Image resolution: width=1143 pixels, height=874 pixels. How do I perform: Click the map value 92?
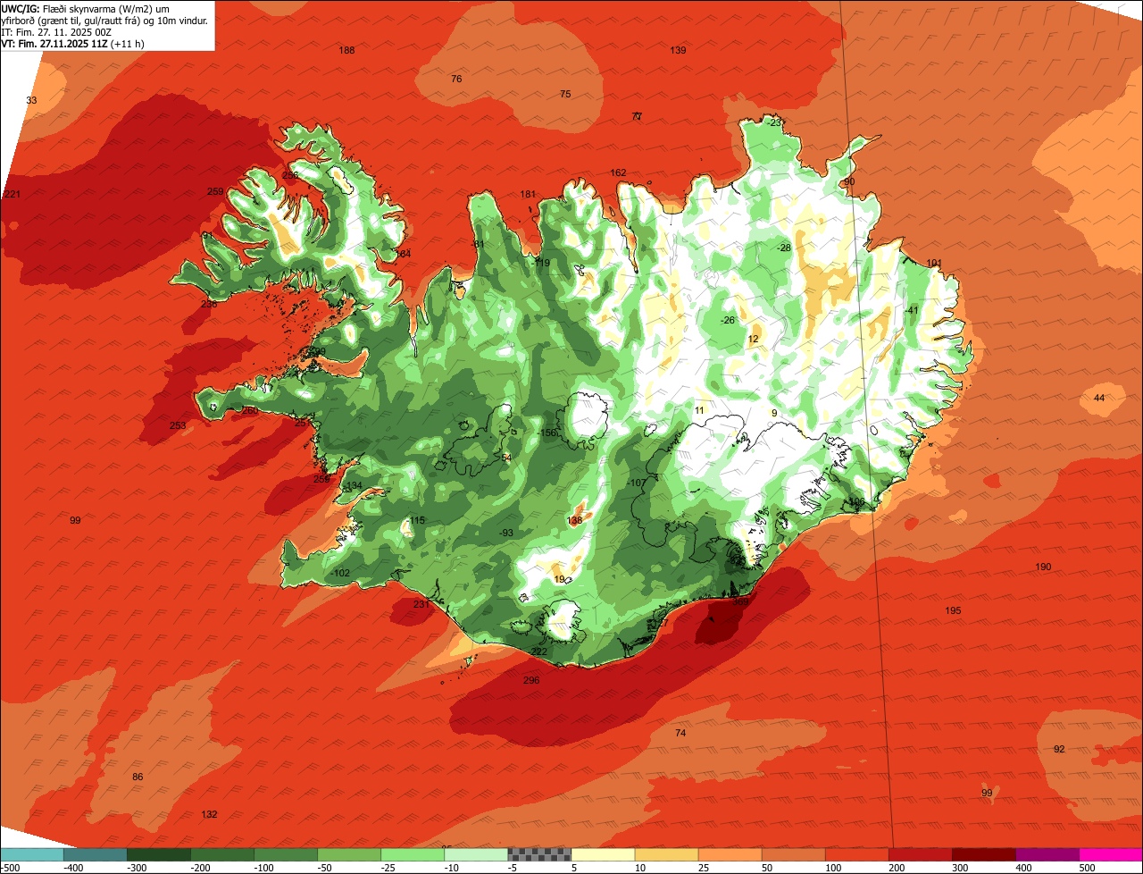click(x=1059, y=749)
